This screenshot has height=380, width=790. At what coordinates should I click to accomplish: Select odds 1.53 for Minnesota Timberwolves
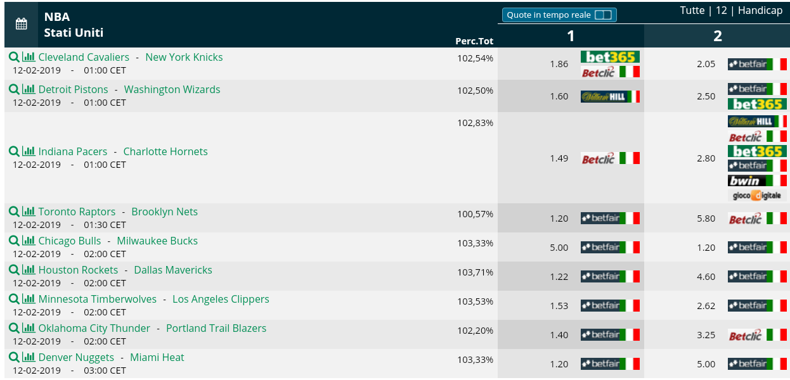click(x=559, y=306)
